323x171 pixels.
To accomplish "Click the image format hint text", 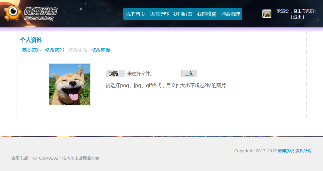I will (166, 85).
